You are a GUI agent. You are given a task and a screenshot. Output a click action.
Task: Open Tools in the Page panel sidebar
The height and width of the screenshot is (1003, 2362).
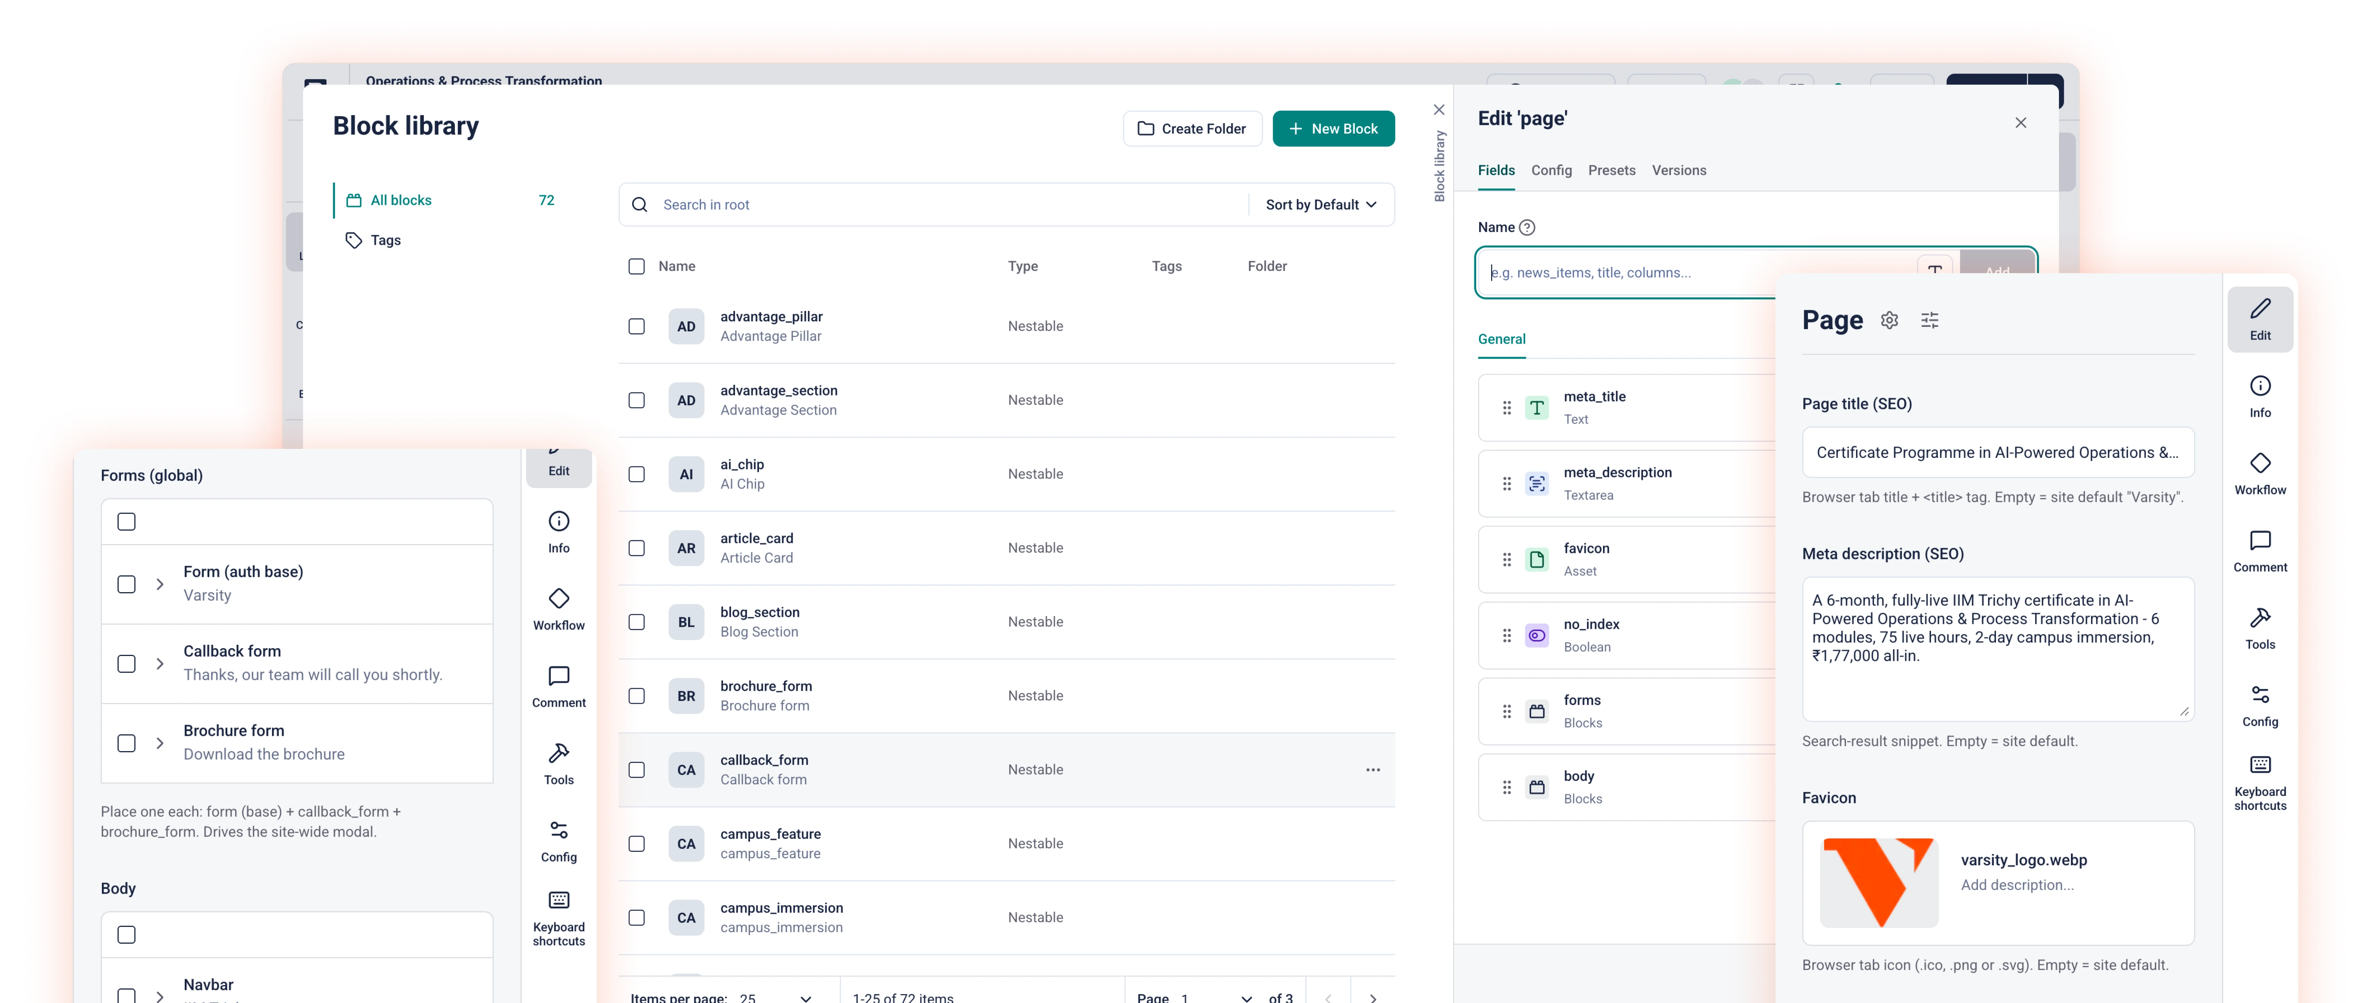[x=2259, y=628]
